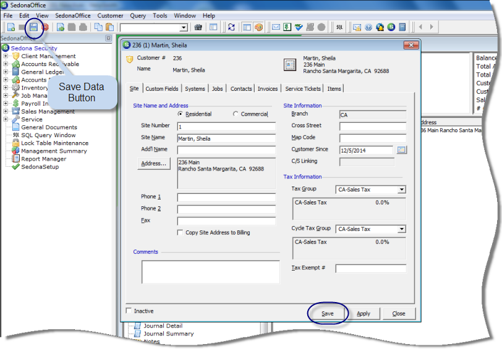
Task: Expand the General Ledger tree node
Action: [x=6, y=72]
